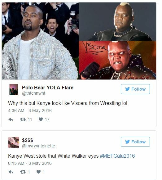Follow Polo Bear YOLA Flare
The image size is (162, 180).
(135, 89)
